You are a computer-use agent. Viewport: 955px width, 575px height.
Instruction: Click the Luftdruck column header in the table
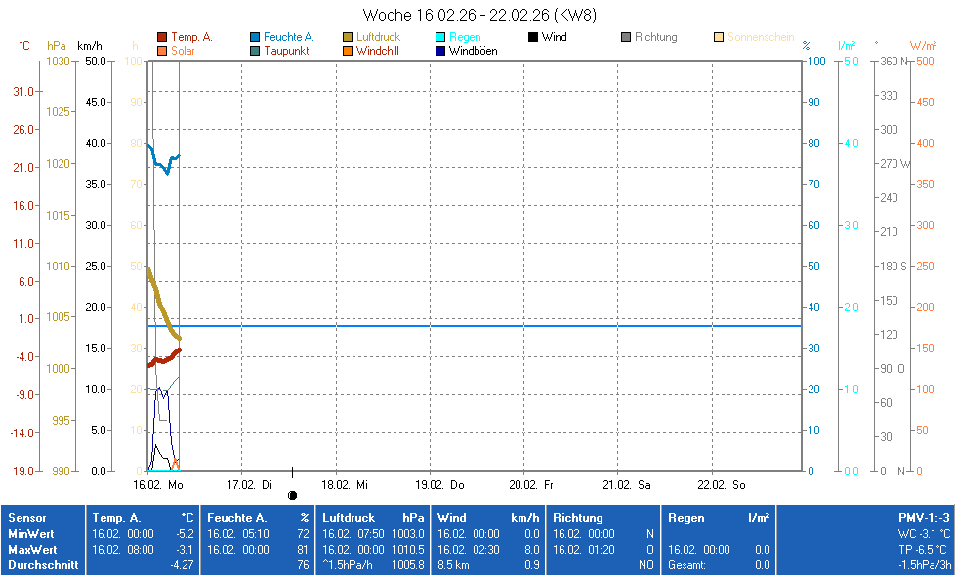348,518
